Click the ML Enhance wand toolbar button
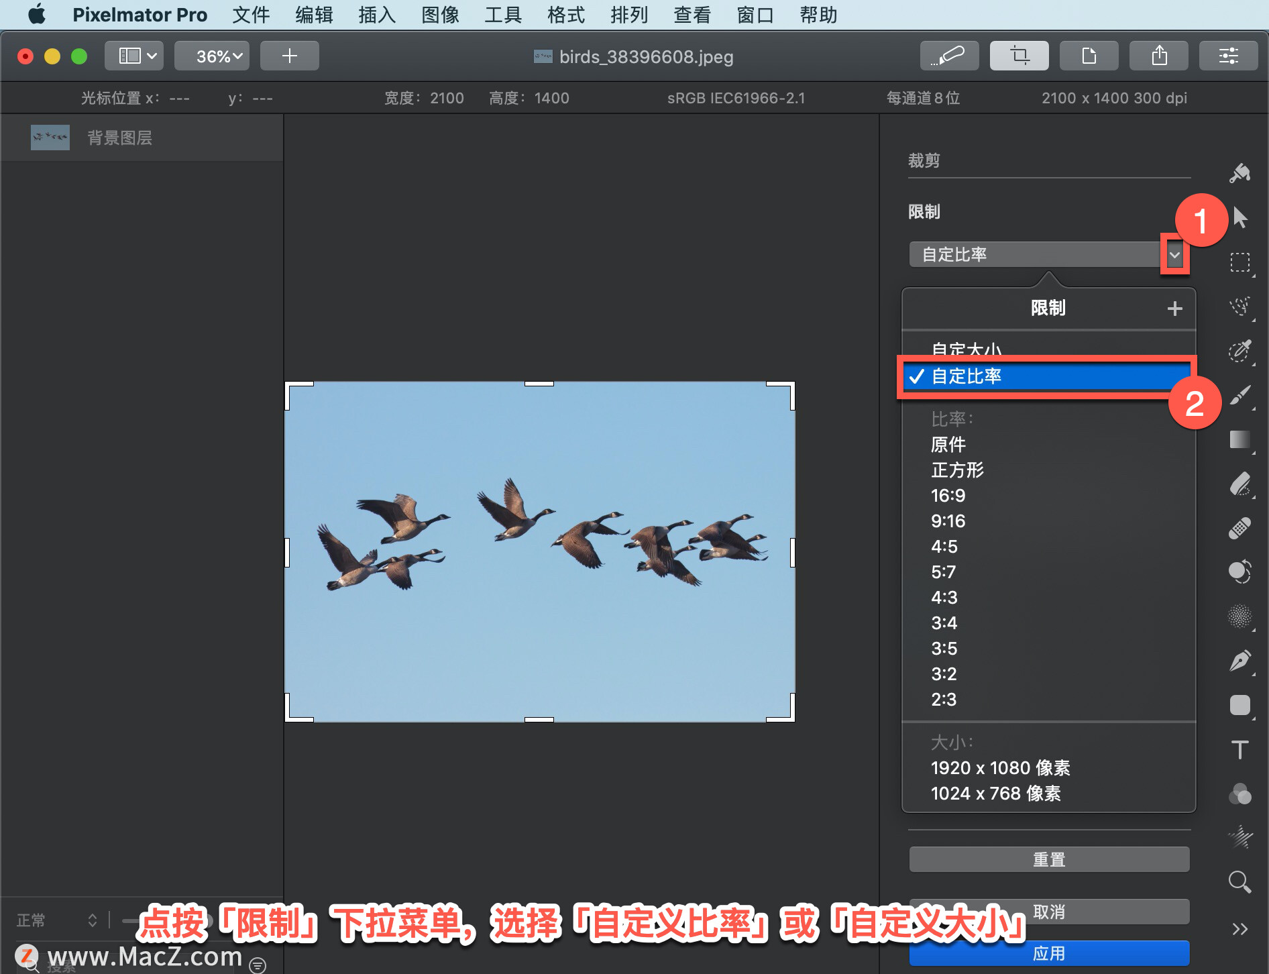The height and width of the screenshot is (974, 1269). [949, 56]
